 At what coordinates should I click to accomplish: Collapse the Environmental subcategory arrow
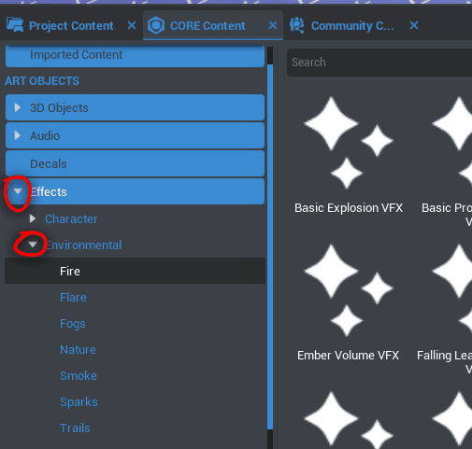[33, 245]
